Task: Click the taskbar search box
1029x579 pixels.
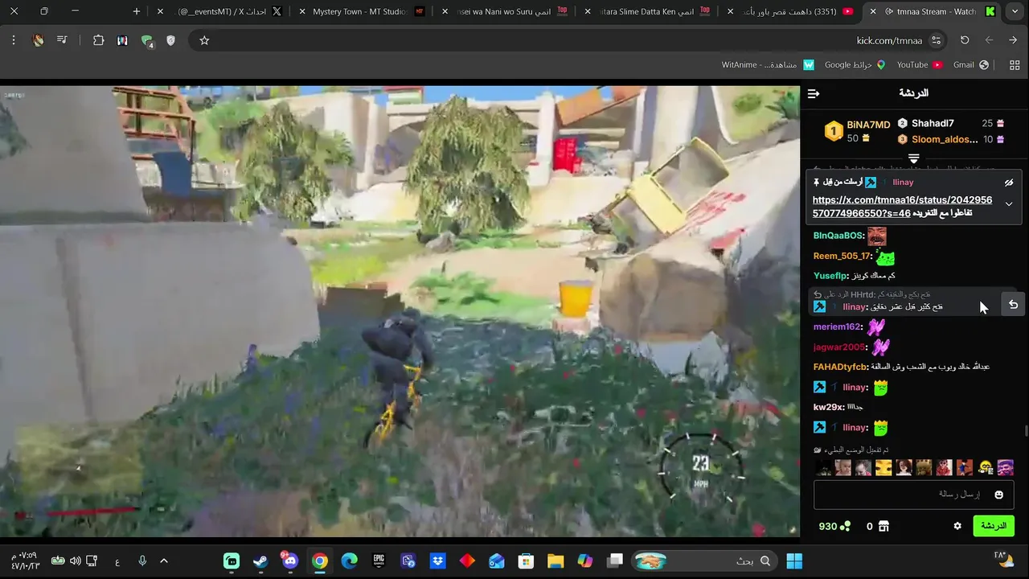Action: 706,561
